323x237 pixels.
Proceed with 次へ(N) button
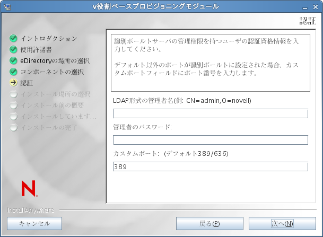pyautogui.click(x=282, y=223)
